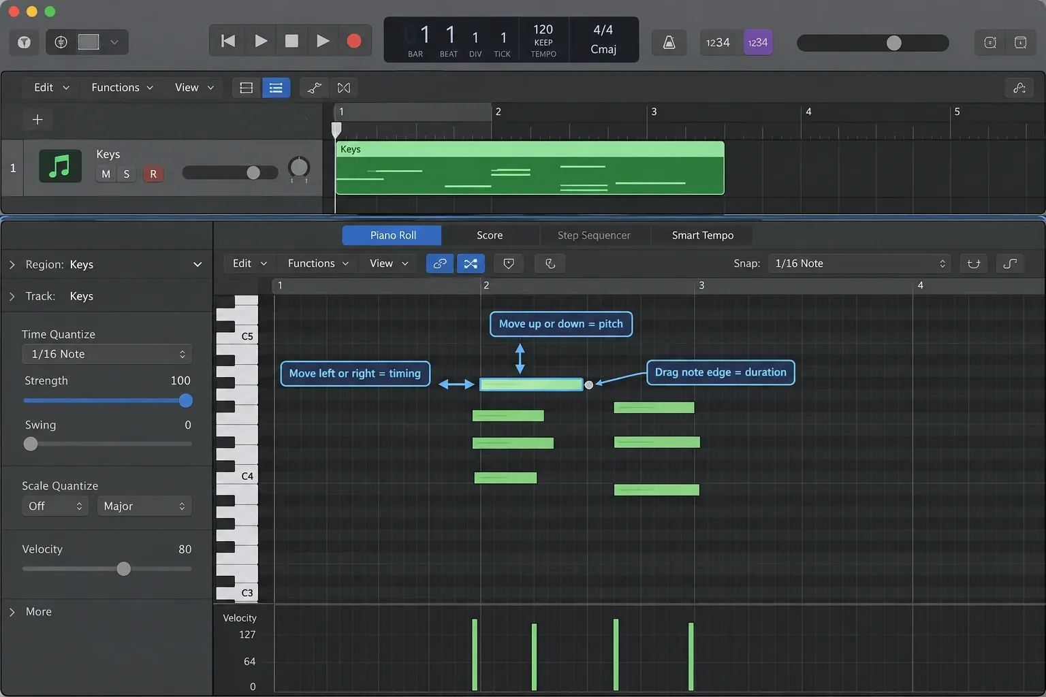The image size is (1046, 697).
Task: Switch to the Piano Roll tab
Action: click(x=393, y=236)
